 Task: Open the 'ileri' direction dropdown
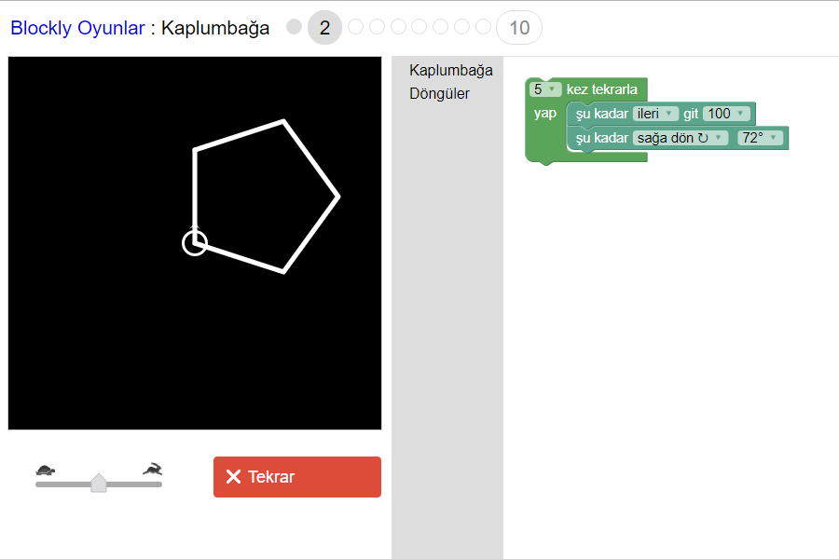[655, 114]
